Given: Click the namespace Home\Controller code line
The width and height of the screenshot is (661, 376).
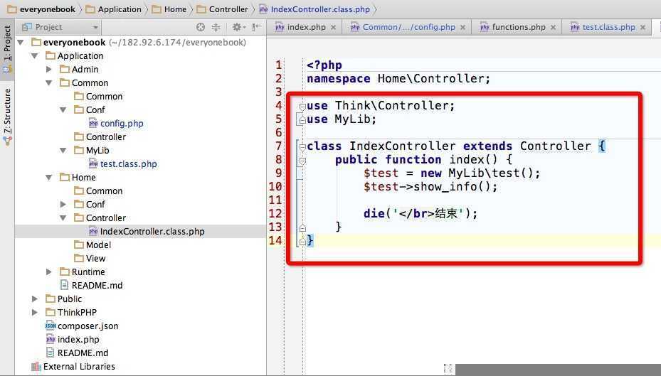Looking at the screenshot, I should click(398, 79).
